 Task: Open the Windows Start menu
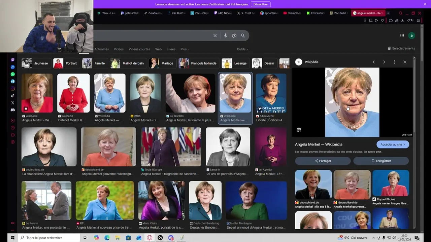[x=12, y=238]
